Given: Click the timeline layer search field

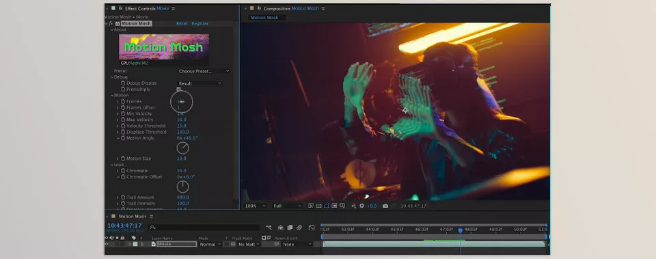Looking at the screenshot, I should tap(204, 228).
